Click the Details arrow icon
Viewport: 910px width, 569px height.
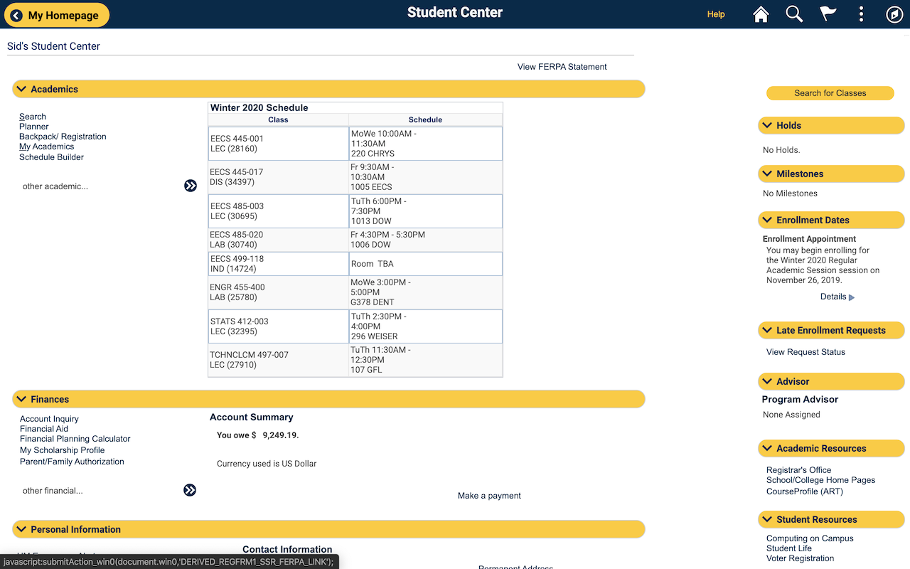(x=852, y=297)
